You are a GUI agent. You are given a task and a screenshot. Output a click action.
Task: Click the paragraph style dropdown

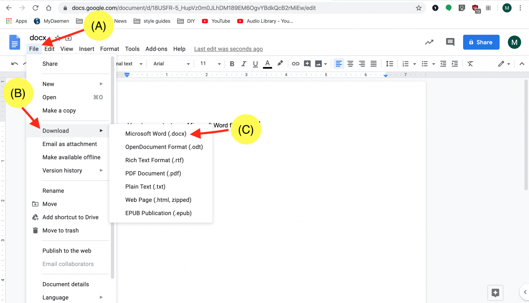click(129, 63)
